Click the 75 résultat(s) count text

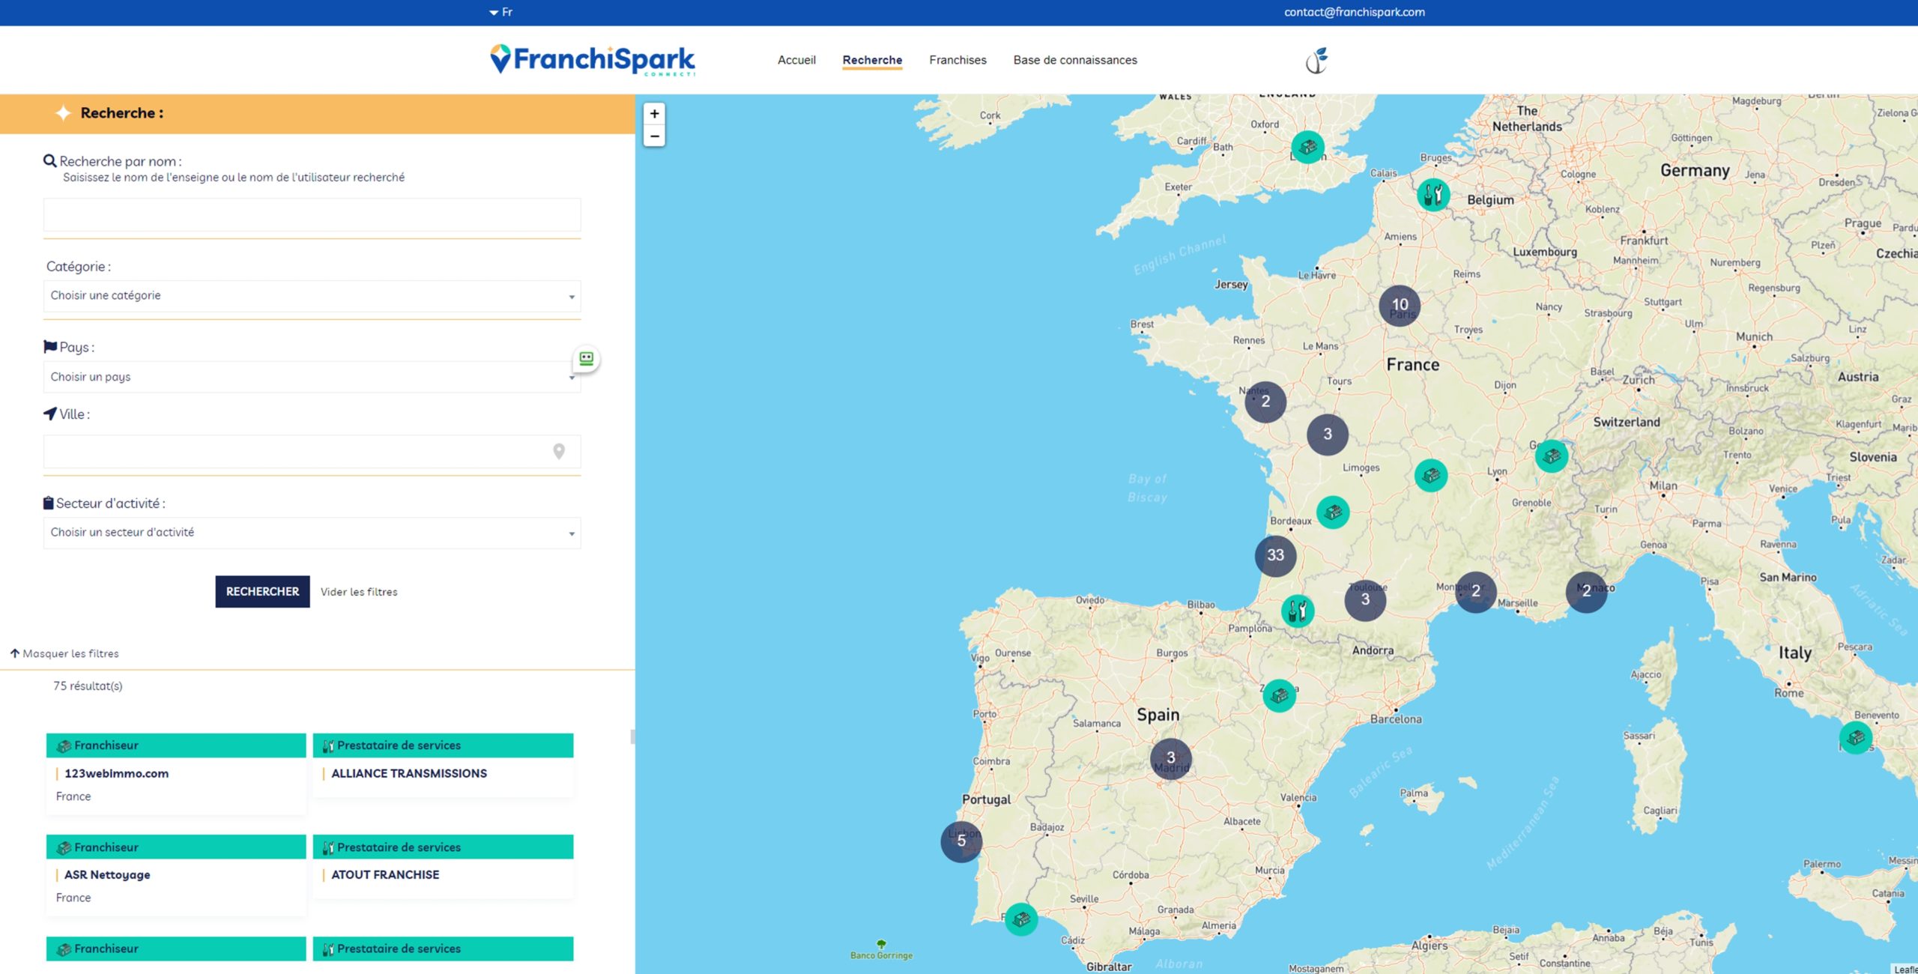click(88, 686)
